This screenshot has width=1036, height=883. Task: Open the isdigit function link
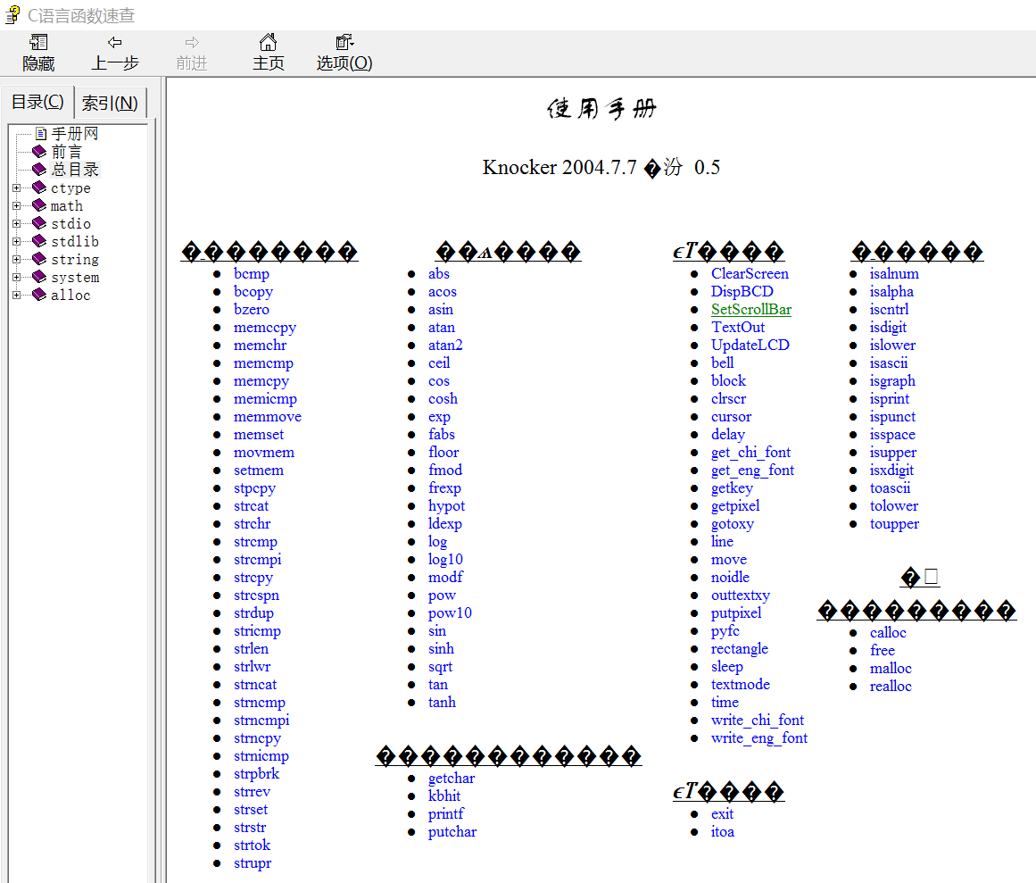pyautogui.click(x=888, y=327)
